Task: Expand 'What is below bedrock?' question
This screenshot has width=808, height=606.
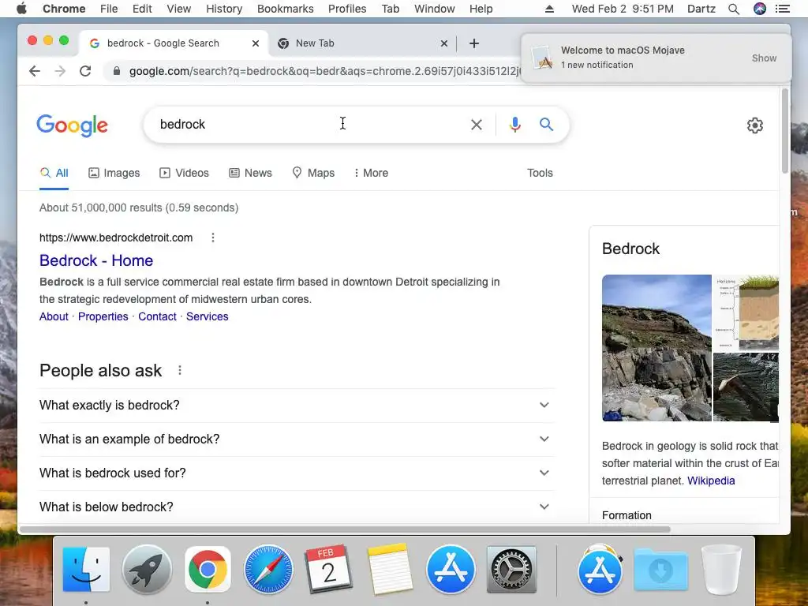Action: click(x=297, y=507)
